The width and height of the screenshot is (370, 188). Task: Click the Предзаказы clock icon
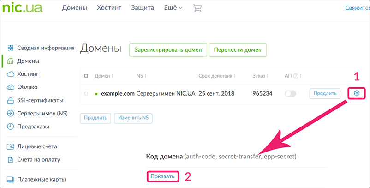point(11,127)
